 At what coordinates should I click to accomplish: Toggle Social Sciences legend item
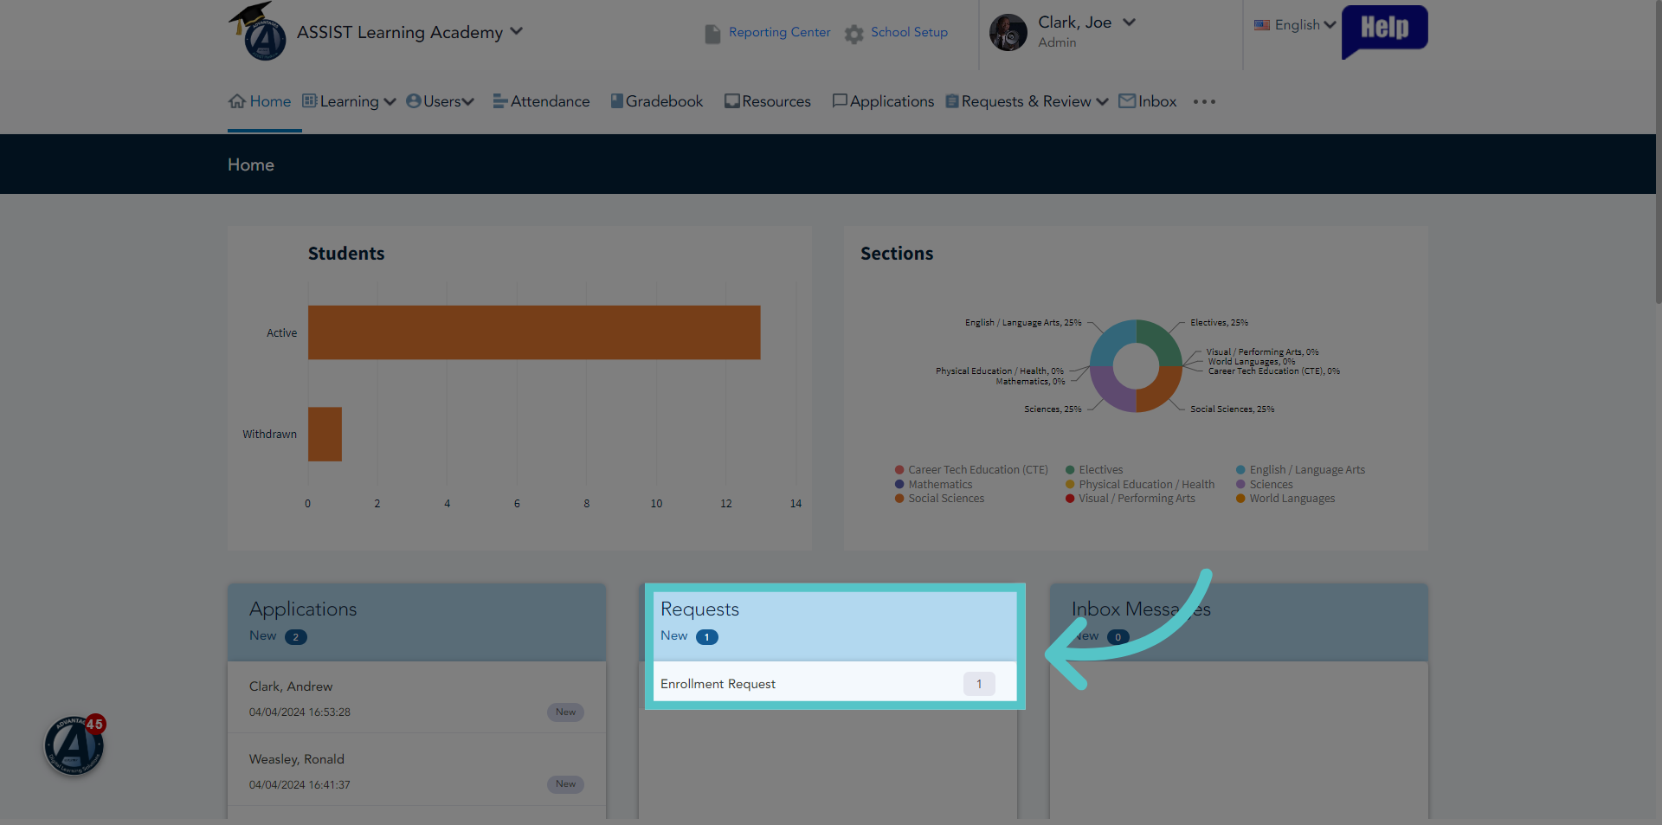pyautogui.click(x=940, y=499)
